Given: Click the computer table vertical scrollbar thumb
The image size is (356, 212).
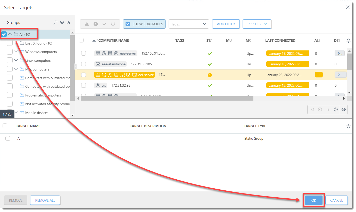Looking at the screenshot, I should (x=349, y=61).
